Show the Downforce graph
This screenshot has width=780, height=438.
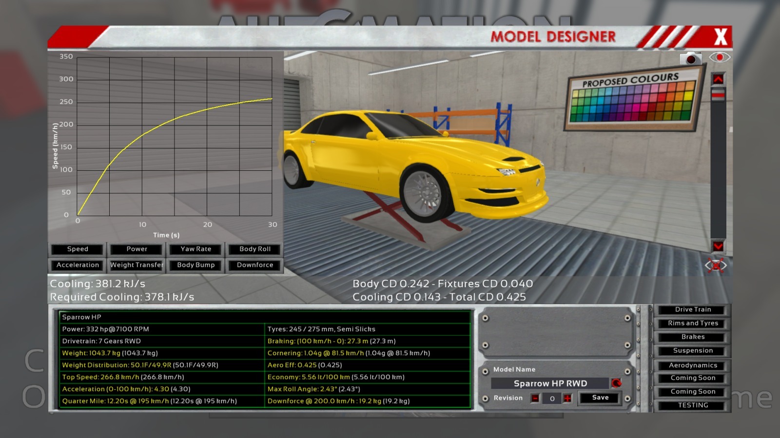255,265
